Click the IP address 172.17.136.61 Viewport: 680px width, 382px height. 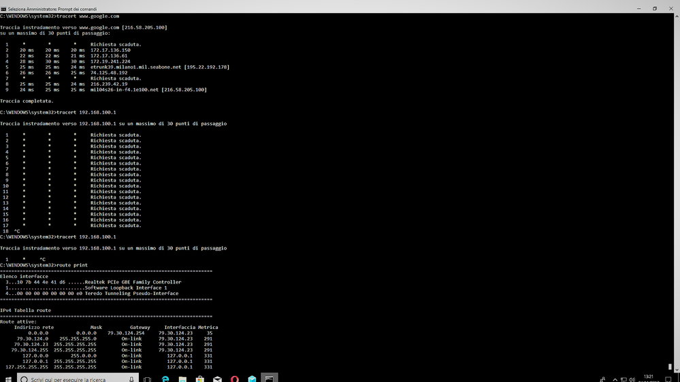pos(109,56)
